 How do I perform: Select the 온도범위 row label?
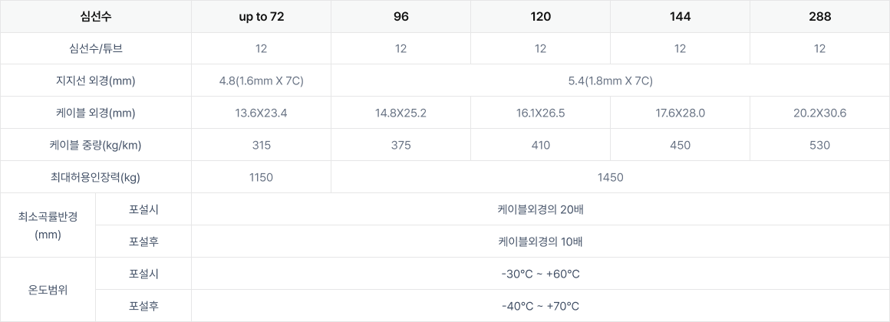tap(48, 291)
